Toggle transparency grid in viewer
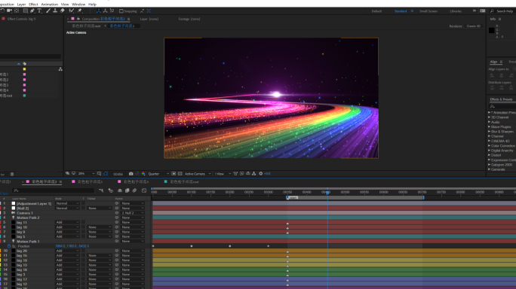Viewport: 516px width, 289px height. pyautogui.click(x=180, y=173)
